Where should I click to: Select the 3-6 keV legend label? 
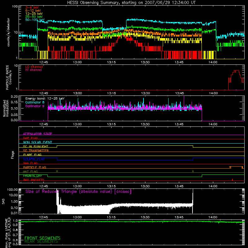[x=32, y=7]
